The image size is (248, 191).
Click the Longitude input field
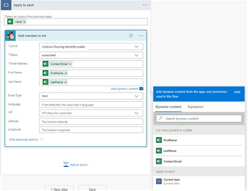pos(91,130)
